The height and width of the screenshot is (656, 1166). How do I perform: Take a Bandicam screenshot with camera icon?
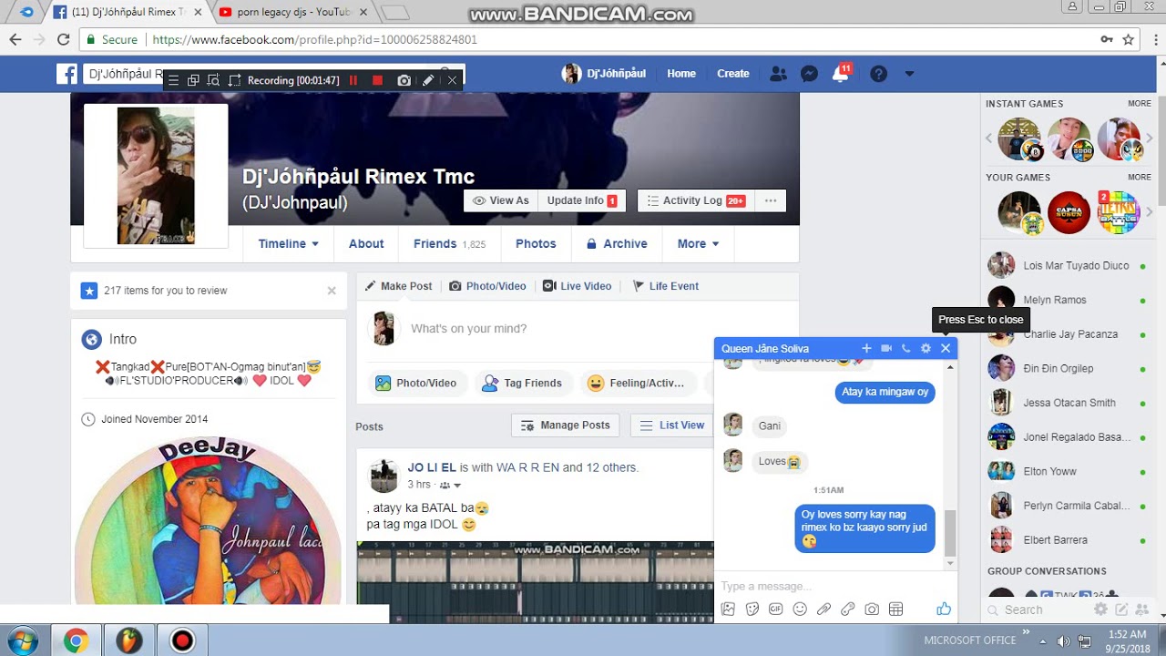coord(404,80)
